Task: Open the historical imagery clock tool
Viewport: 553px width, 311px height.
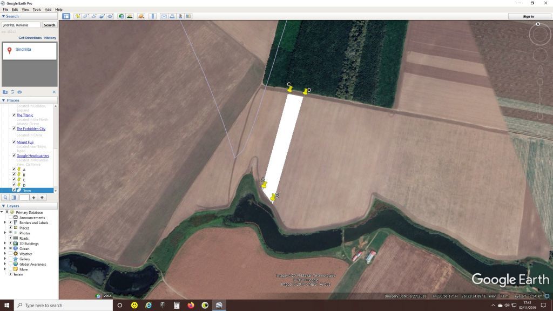Action: [122, 16]
